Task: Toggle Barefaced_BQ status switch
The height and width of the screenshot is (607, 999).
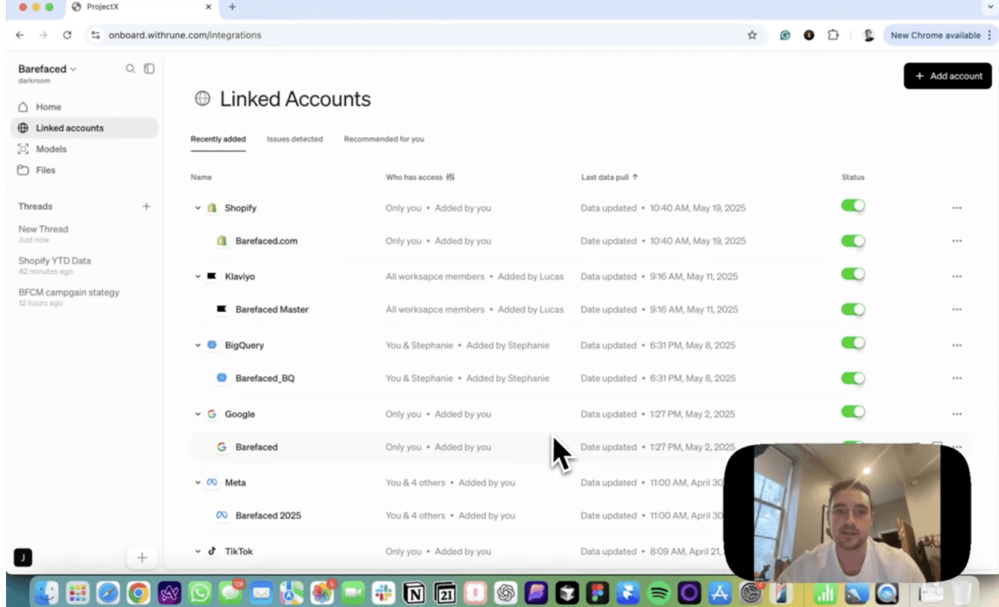Action: tap(853, 379)
